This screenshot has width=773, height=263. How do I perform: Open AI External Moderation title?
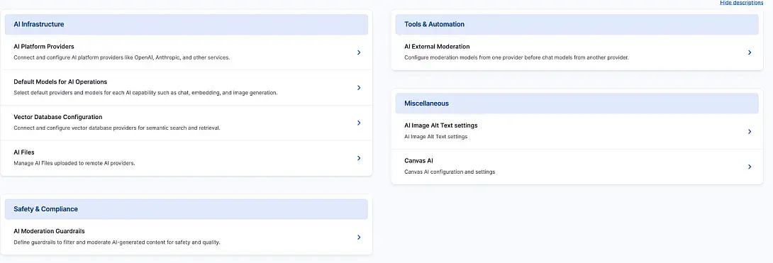click(x=437, y=47)
